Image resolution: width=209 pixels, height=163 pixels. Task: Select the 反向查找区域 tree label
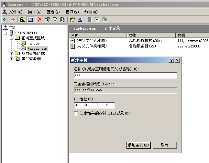click(33, 54)
